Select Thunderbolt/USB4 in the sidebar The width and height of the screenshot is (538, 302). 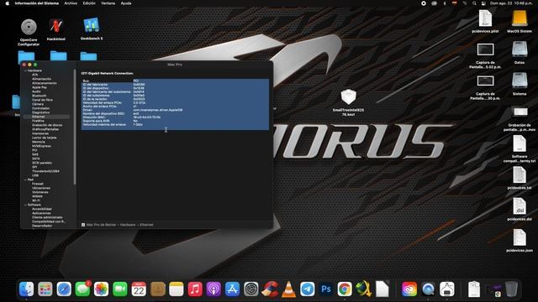(x=45, y=171)
